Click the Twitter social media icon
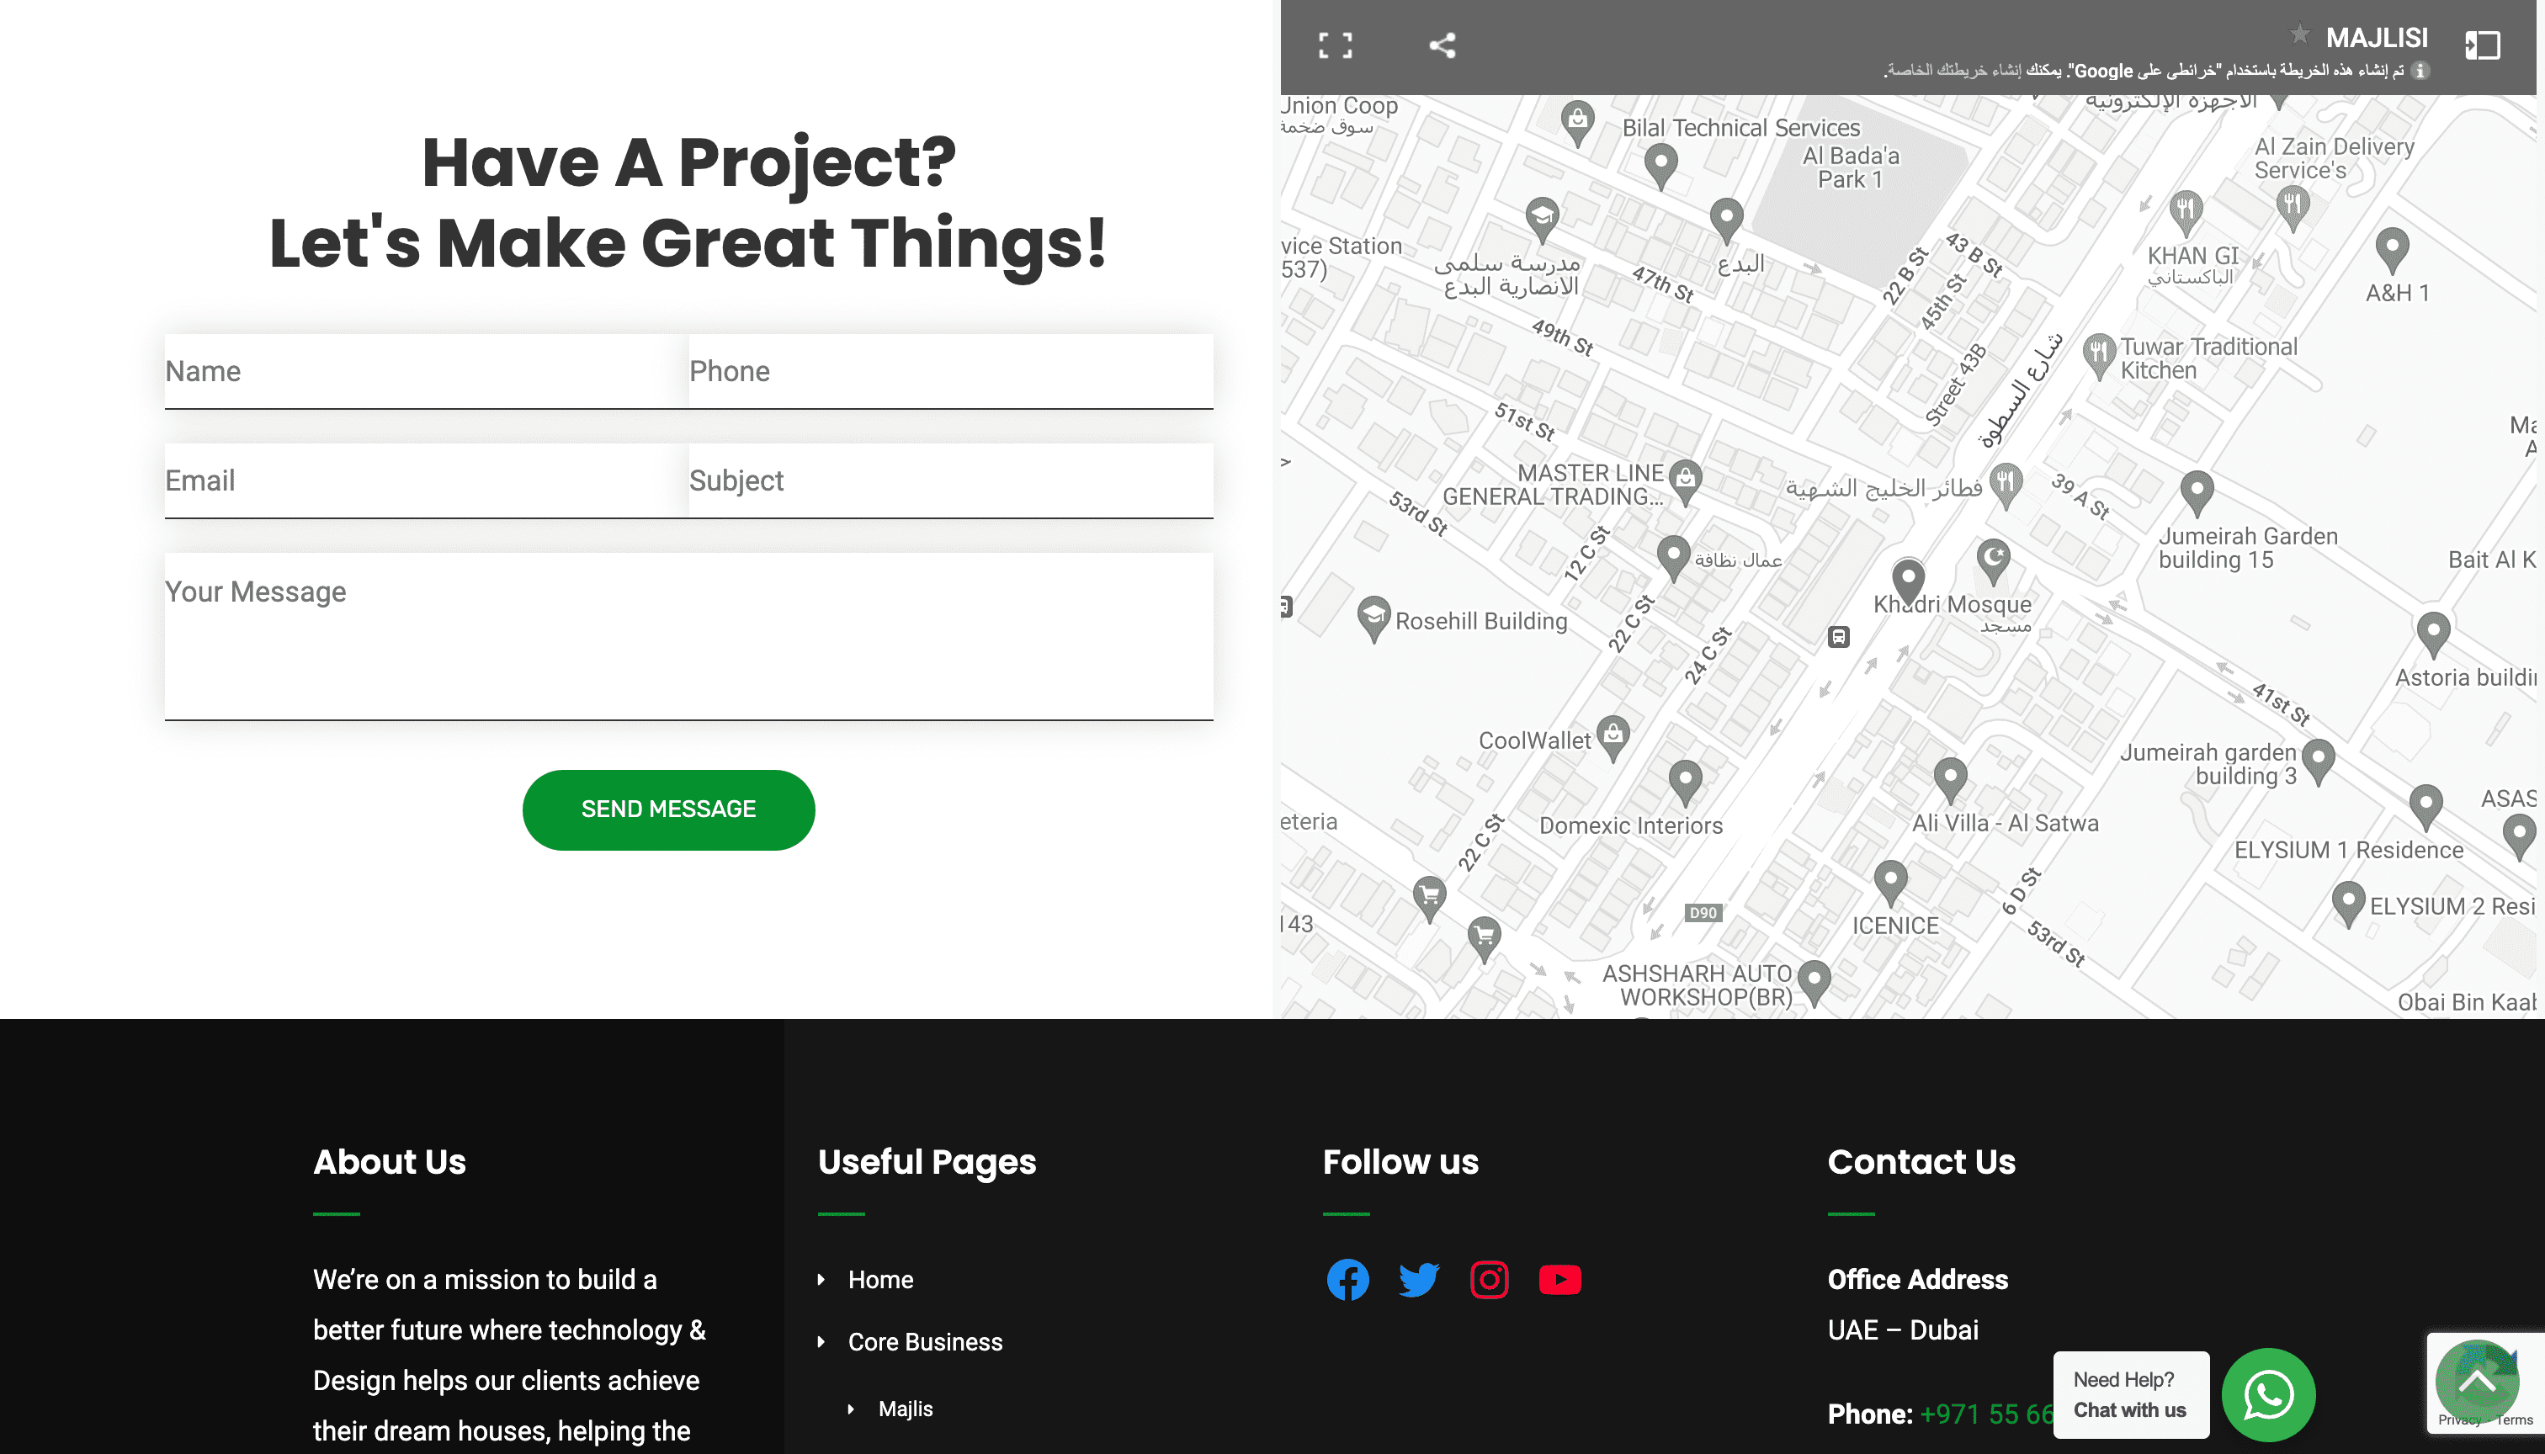2545x1454 pixels. [1419, 1279]
